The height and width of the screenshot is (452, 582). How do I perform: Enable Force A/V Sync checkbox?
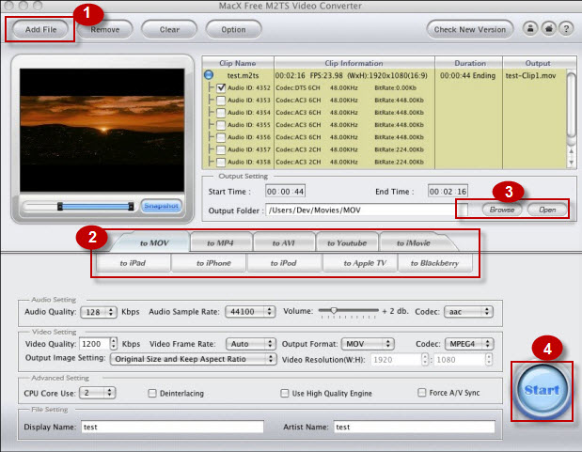tap(421, 392)
